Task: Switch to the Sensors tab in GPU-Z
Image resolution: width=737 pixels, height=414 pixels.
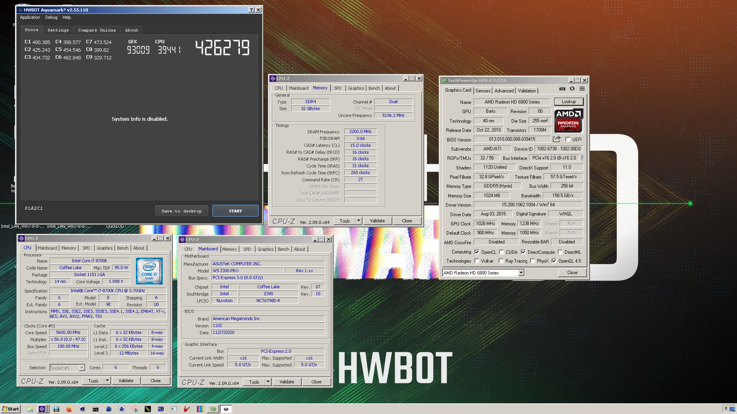Action: (x=483, y=91)
